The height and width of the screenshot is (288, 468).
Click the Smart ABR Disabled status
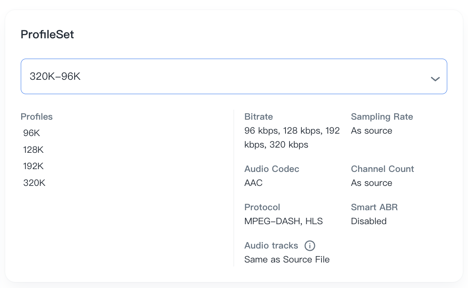click(x=369, y=221)
